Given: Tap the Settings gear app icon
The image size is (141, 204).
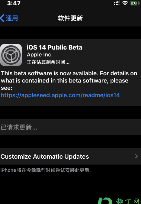Looking at the screenshot, I should pos(11,55).
